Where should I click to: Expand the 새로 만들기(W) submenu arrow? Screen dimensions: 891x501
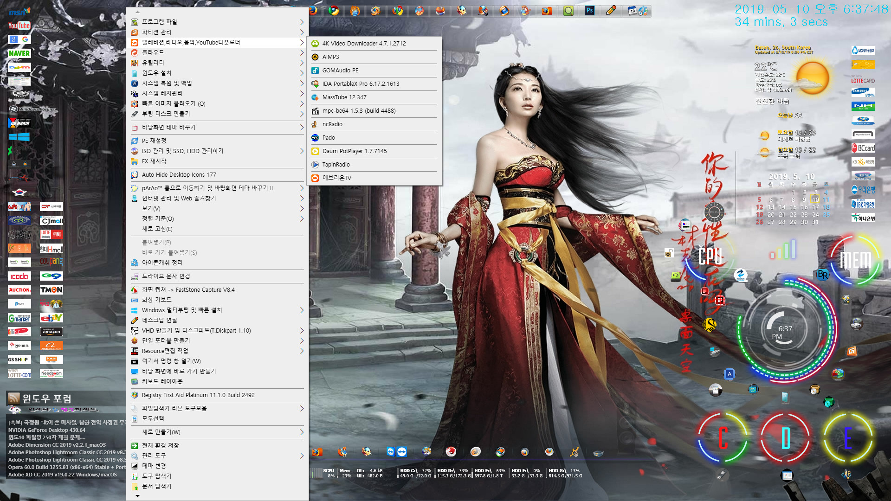click(x=302, y=432)
